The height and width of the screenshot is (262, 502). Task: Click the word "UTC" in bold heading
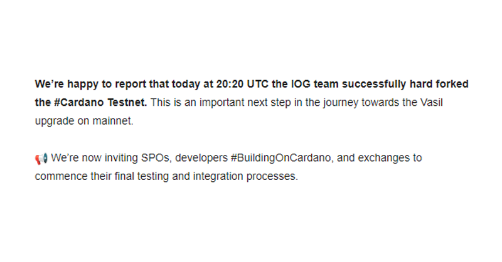pos(258,84)
